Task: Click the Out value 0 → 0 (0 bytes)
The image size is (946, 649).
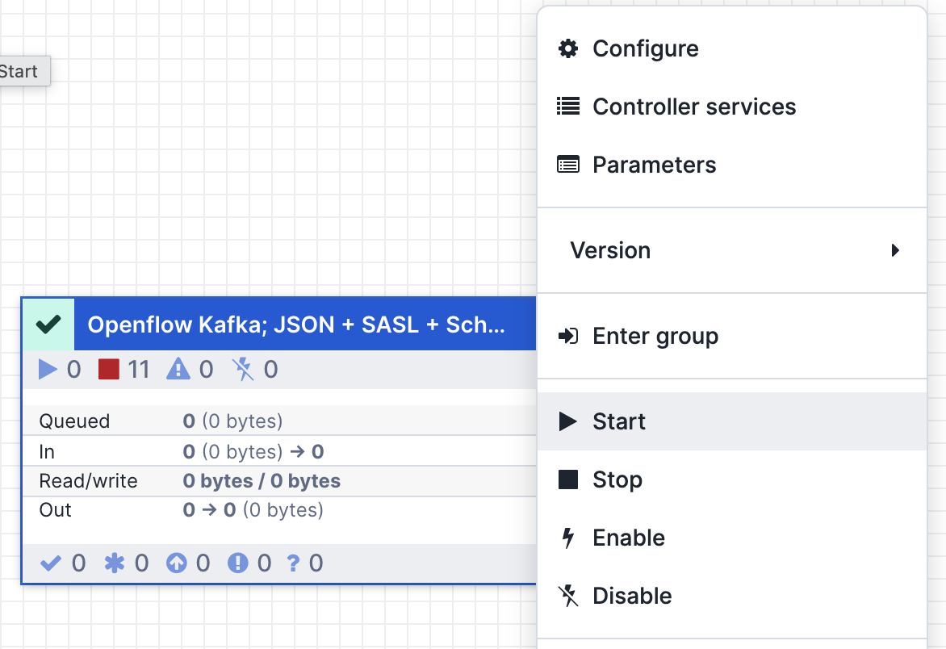Action: click(x=253, y=510)
